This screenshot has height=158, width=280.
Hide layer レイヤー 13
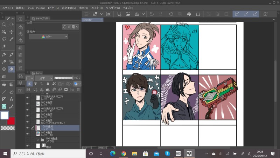(x=28, y=98)
